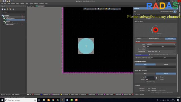This screenshot has width=181, height=102.
Task: Open Chrome from the taskbar
Action: coord(53,100)
